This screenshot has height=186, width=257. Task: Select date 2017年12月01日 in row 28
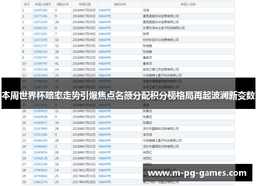(x=84, y=170)
